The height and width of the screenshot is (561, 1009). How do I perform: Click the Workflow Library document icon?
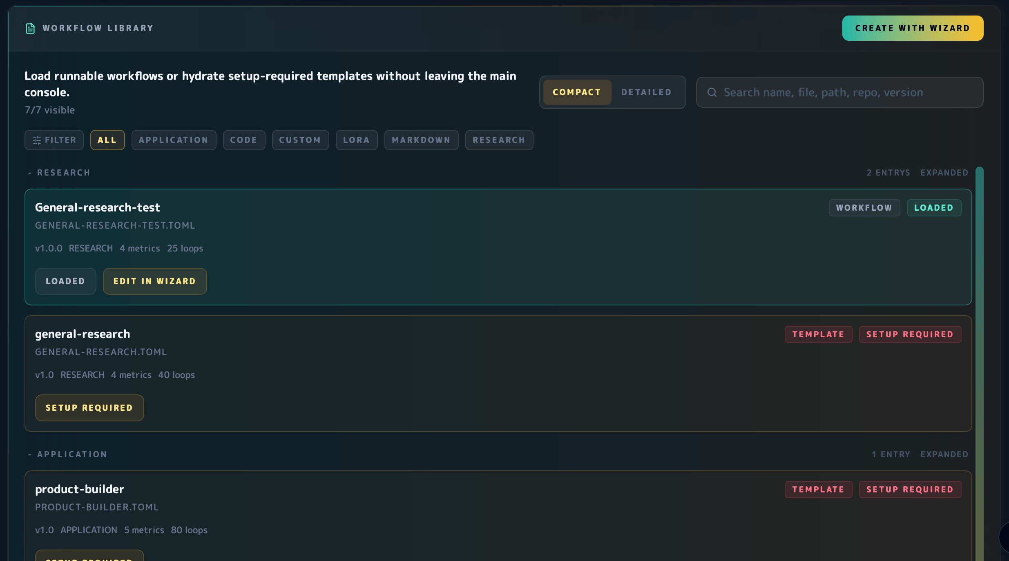click(x=30, y=28)
